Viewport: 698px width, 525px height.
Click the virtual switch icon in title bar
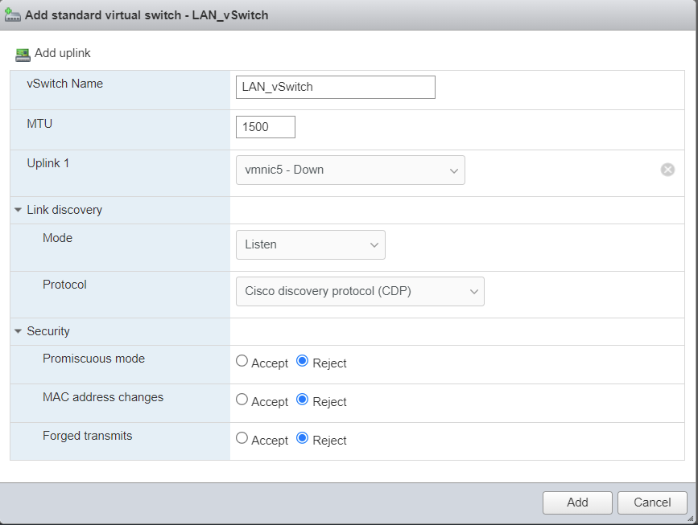(x=13, y=15)
